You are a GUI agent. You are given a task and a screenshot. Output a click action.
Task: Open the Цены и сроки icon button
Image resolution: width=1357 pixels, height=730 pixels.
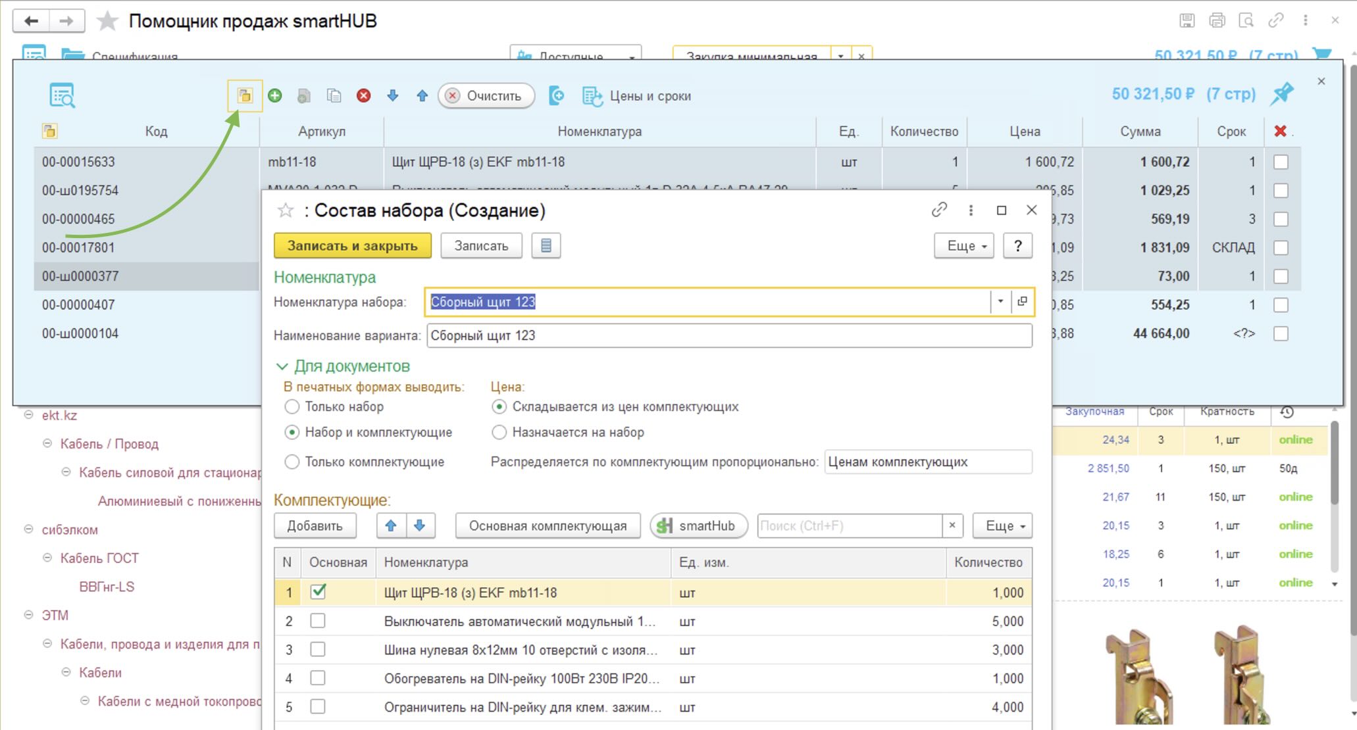[592, 96]
